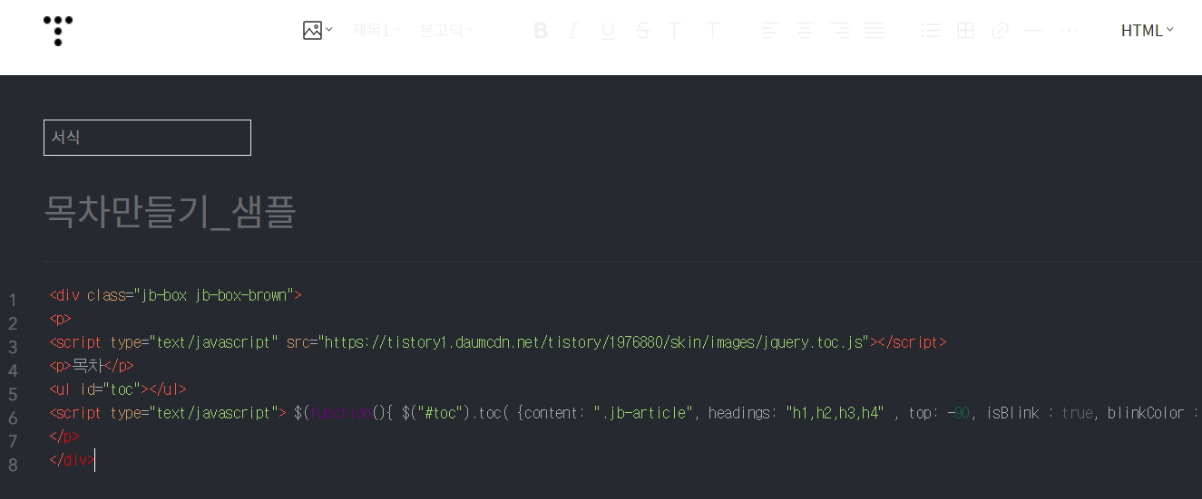The image size is (1202, 499).
Task: Insert a bulleted list
Action: point(931,31)
